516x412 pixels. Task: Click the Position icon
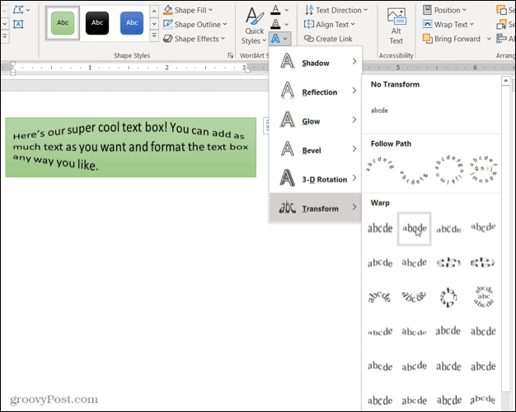tap(427, 10)
